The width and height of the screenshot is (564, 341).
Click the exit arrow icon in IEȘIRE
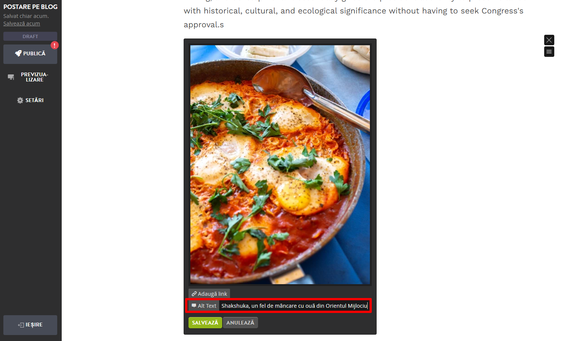click(21, 325)
